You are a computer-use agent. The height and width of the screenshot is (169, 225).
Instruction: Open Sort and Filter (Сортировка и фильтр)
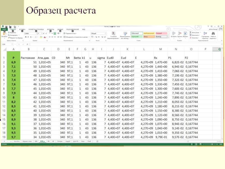pyautogui.click(x=205, y=35)
